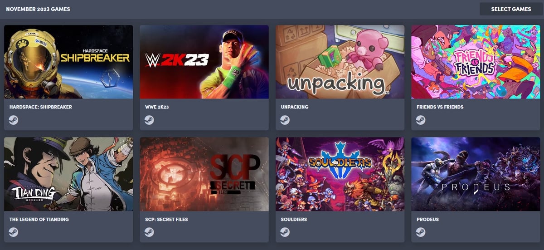Open the Friends vs Friends artwork
This screenshot has height=250, width=544.
[476, 62]
